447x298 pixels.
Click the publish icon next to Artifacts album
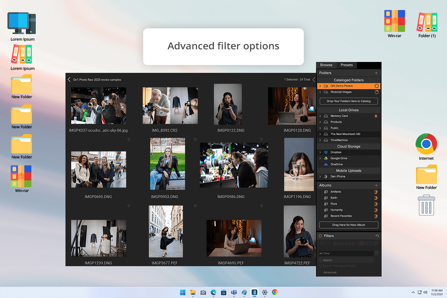[x=376, y=192]
